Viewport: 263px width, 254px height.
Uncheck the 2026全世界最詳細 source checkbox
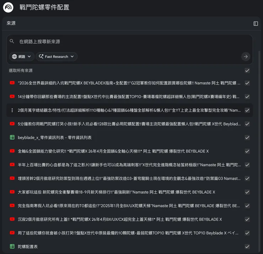coord(247,83)
